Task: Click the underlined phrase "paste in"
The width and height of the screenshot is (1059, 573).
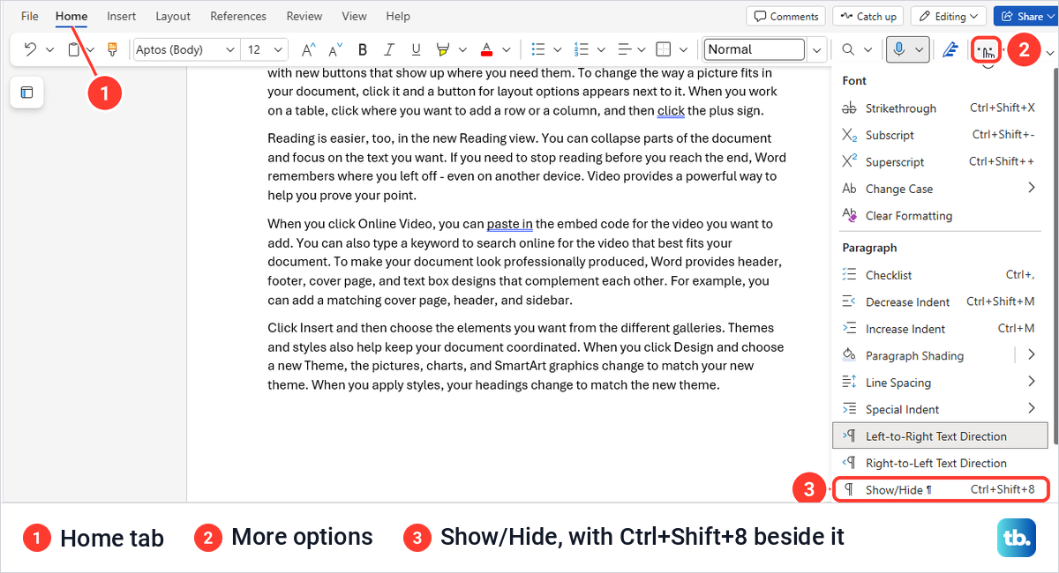Action: [x=509, y=224]
